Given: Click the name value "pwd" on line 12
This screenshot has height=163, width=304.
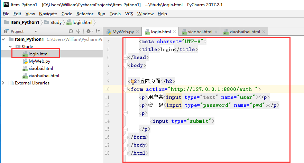Looking at the screenshot, I should [257, 105].
